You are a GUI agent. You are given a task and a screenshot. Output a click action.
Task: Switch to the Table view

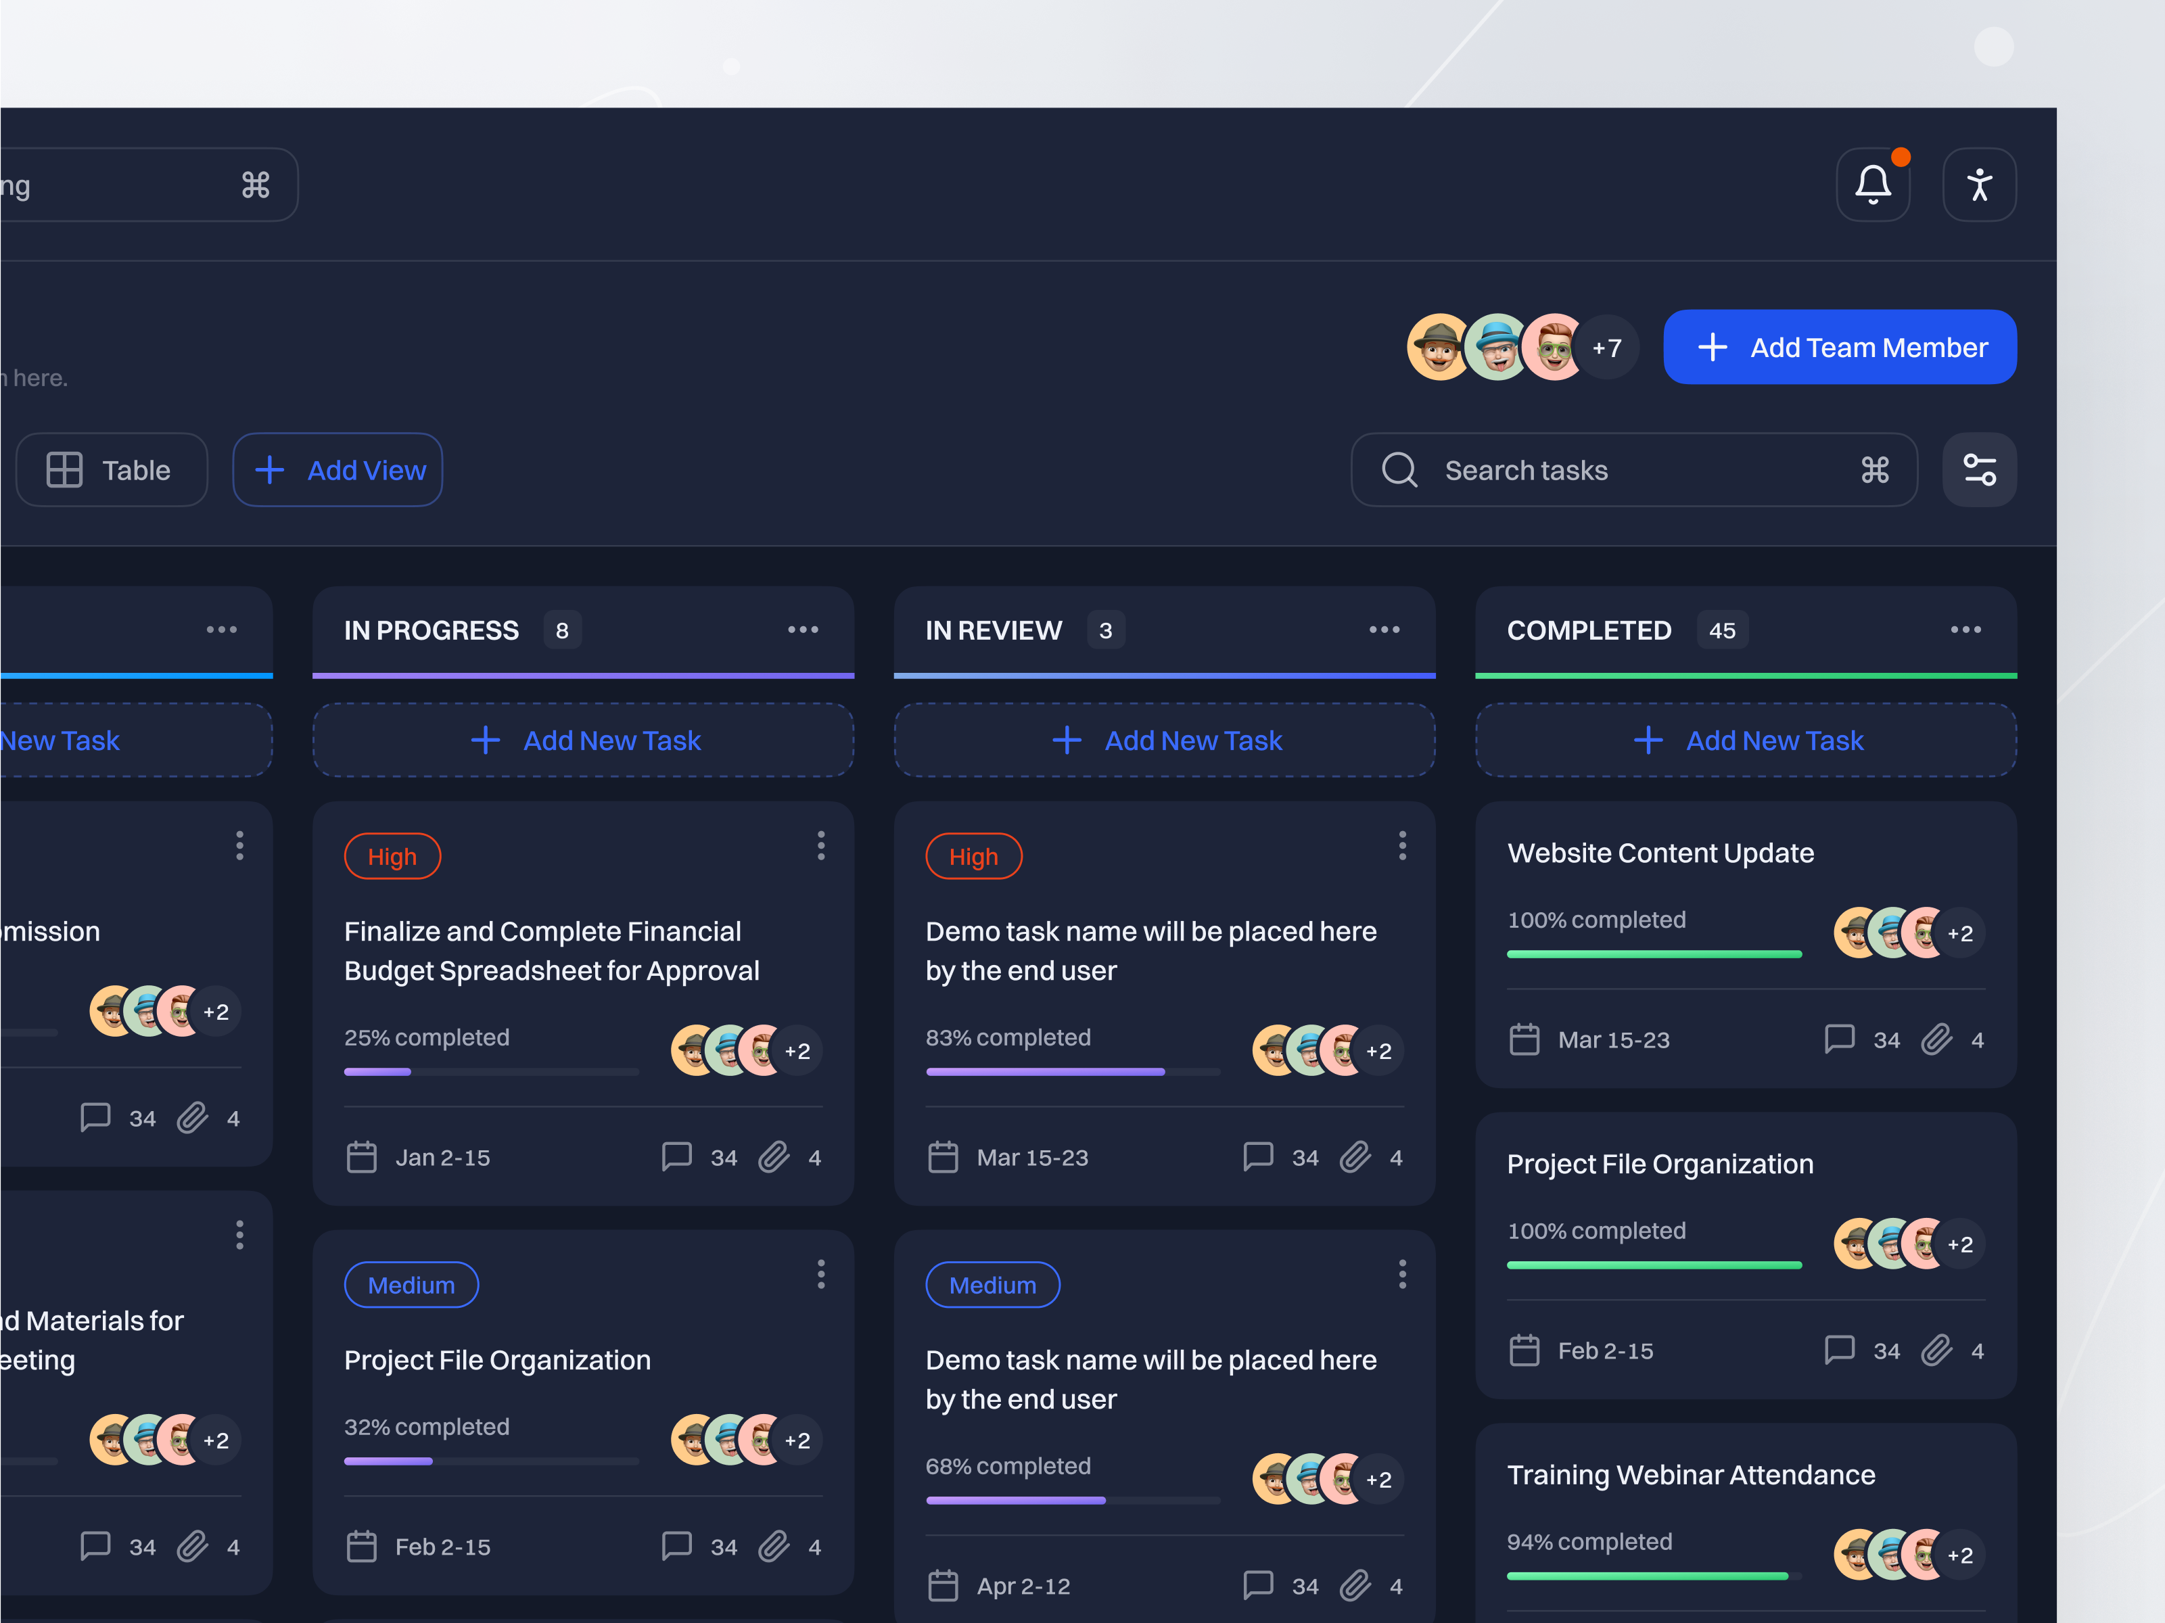point(111,470)
